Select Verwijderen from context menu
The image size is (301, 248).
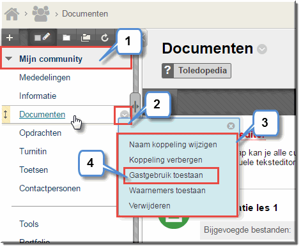[x=150, y=206]
